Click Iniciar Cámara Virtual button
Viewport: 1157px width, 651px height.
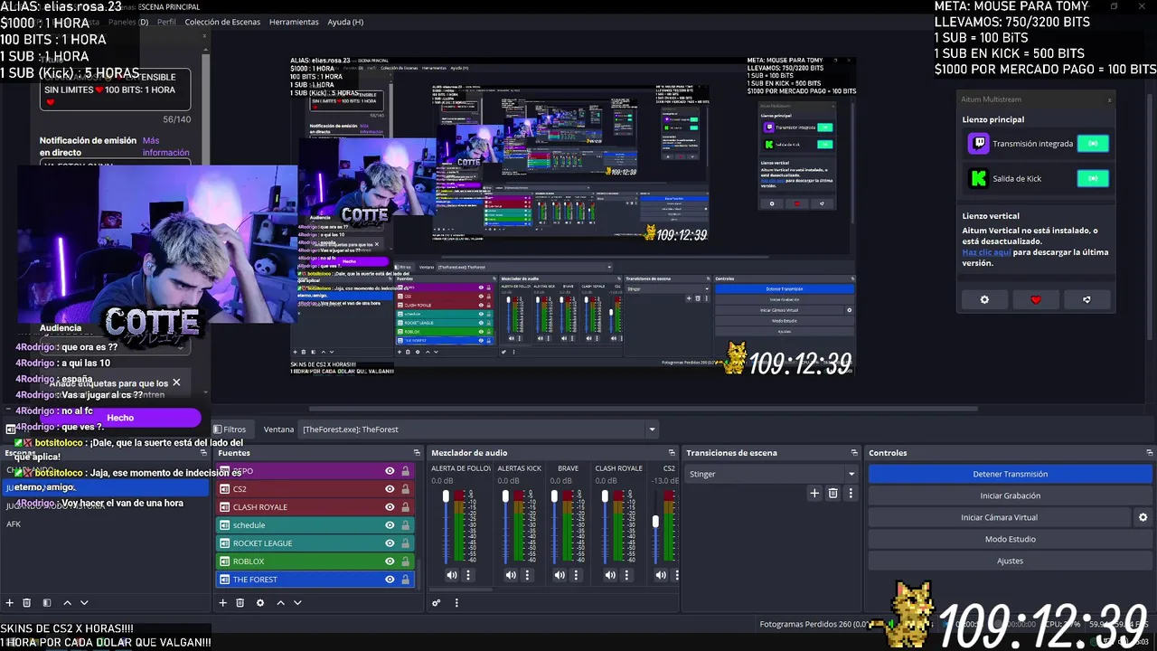(999, 517)
